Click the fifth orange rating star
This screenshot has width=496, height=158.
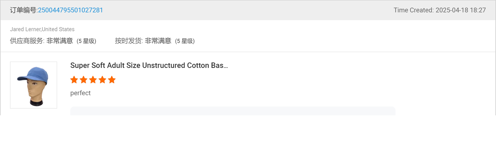[x=112, y=80]
